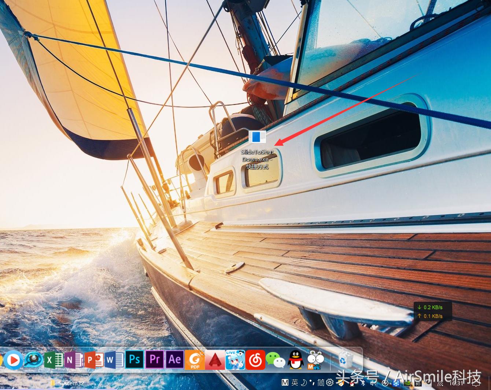Viewport: 491px width, 390px height.
Task: Open After Effects in the dock
Action: (x=174, y=360)
